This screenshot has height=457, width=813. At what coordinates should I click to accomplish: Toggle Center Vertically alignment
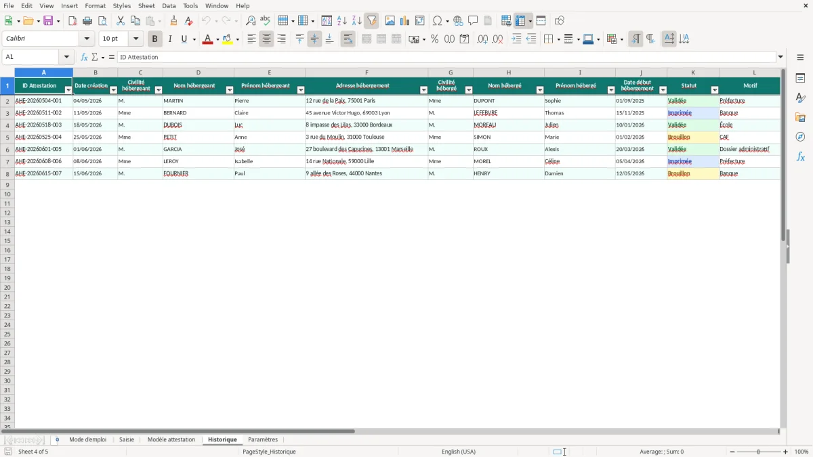(314, 39)
